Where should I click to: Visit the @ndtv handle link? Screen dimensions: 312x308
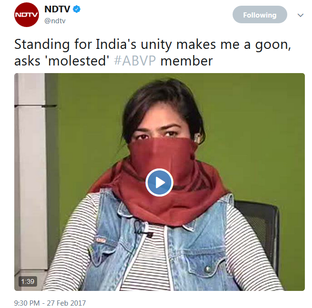tap(55, 21)
